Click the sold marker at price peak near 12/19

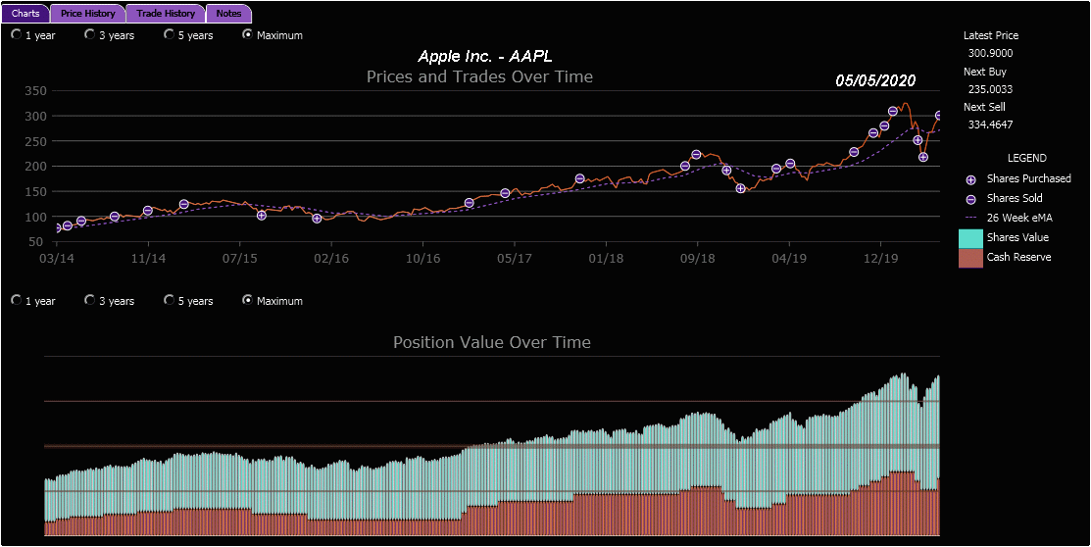(893, 112)
